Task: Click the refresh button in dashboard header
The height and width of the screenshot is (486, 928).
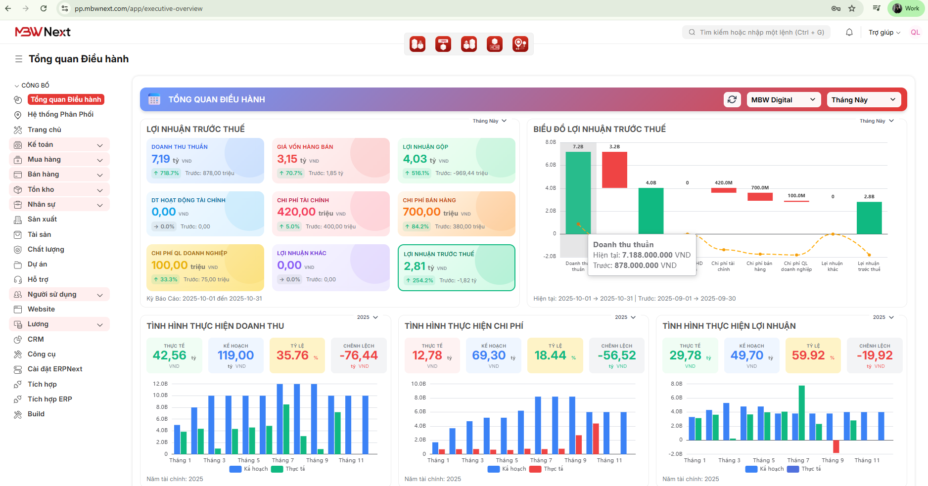Action: (732, 100)
